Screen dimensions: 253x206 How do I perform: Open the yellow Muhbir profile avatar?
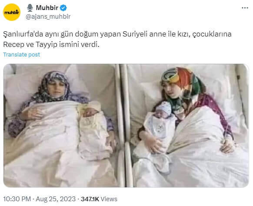coord(12,12)
